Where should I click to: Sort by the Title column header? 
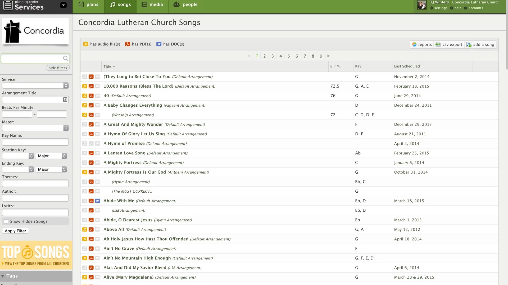pos(109,66)
